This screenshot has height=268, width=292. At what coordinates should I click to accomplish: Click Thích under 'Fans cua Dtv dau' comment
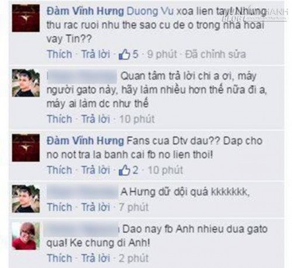(60, 170)
